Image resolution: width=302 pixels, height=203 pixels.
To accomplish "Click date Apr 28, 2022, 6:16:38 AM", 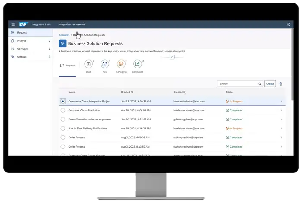I will 135,129.
